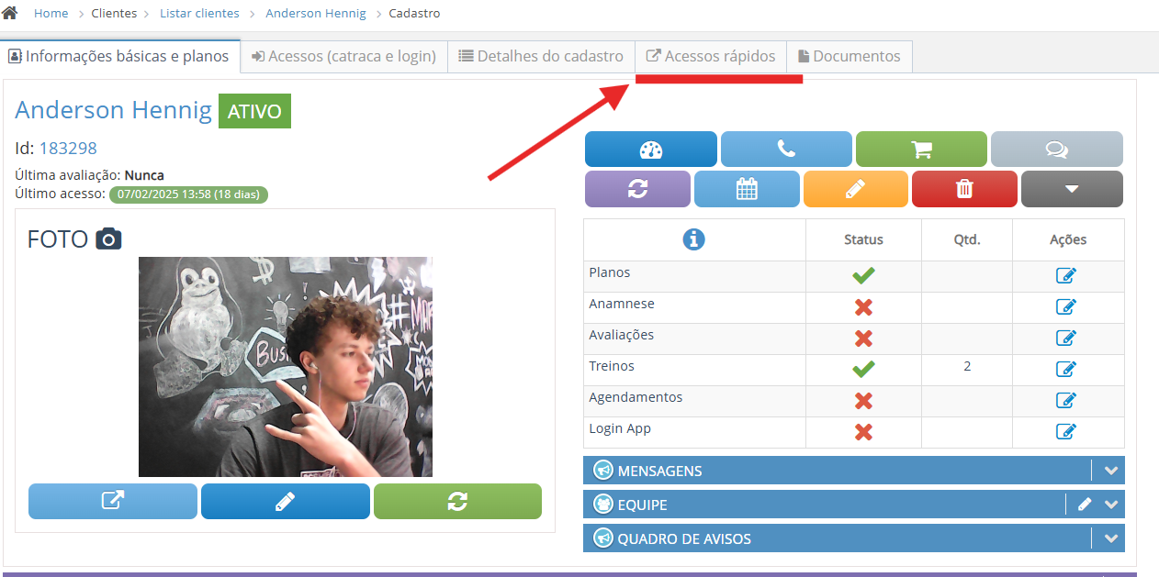The width and height of the screenshot is (1159, 577).
Task: Open the Detalhes do cadastro tab
Action: (x=541, y=56)
